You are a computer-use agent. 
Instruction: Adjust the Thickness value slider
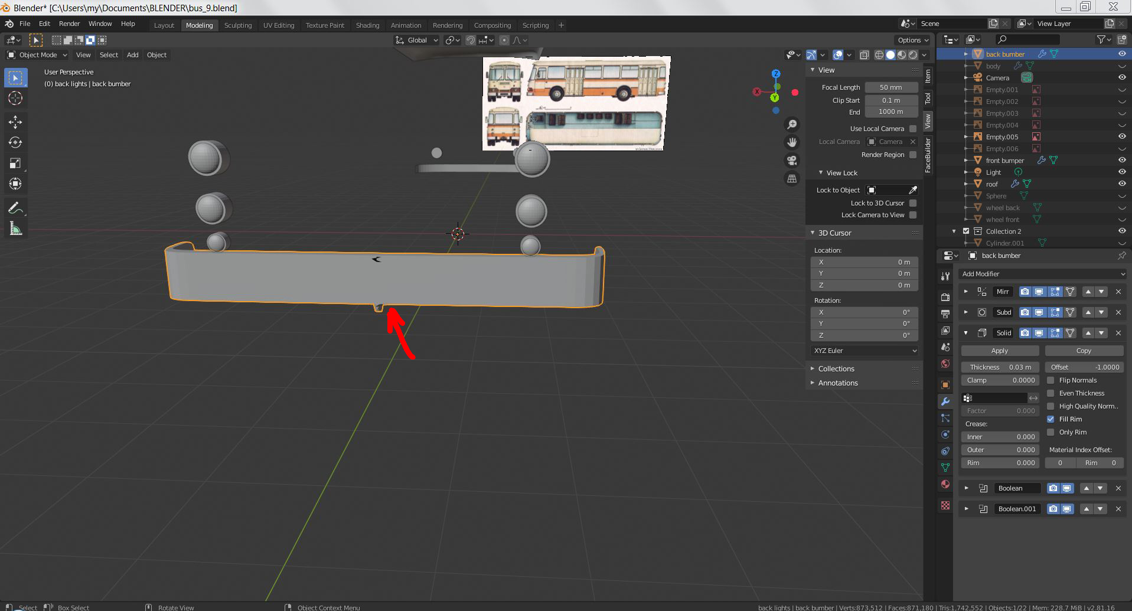pyautogui.click(x=1000, y=367)
